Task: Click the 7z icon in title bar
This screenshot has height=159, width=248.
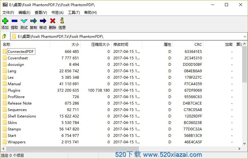Action: tap(5, 5)
